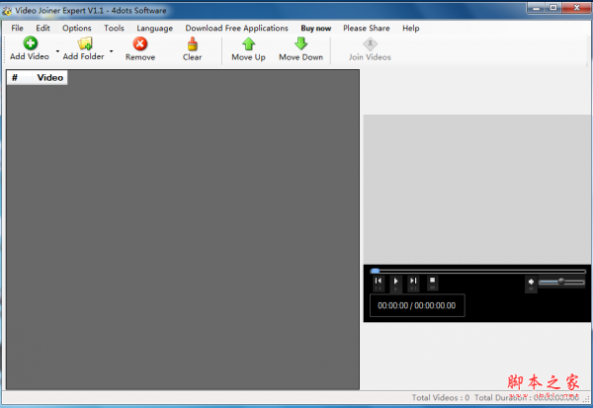This screenshot has height=408, width=593.
Task: Click the volume slider in the player
Action: [561, 283]
